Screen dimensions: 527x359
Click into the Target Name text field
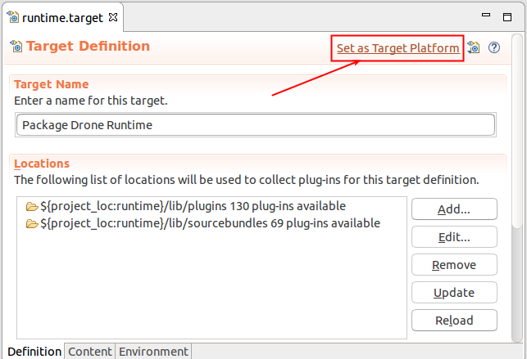(x=256, y=125)
